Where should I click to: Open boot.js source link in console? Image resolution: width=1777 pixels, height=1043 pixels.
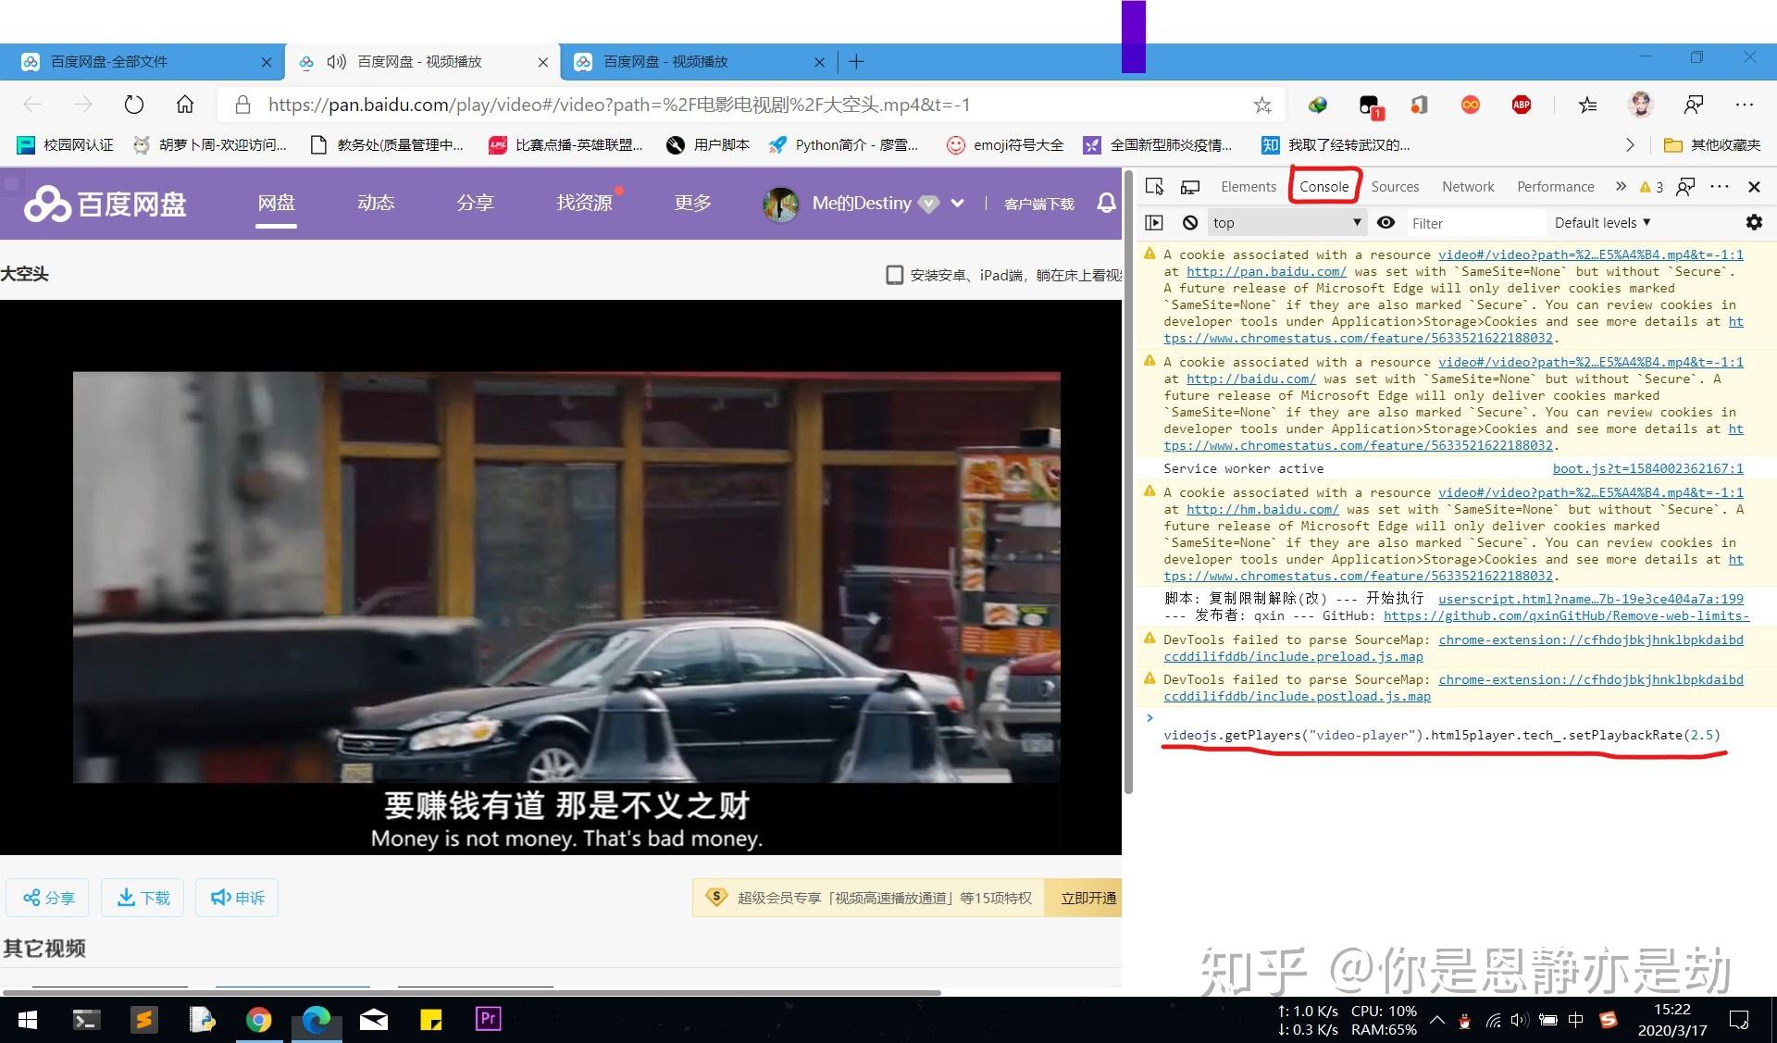pyautogui.click(x=1647, y=469)
